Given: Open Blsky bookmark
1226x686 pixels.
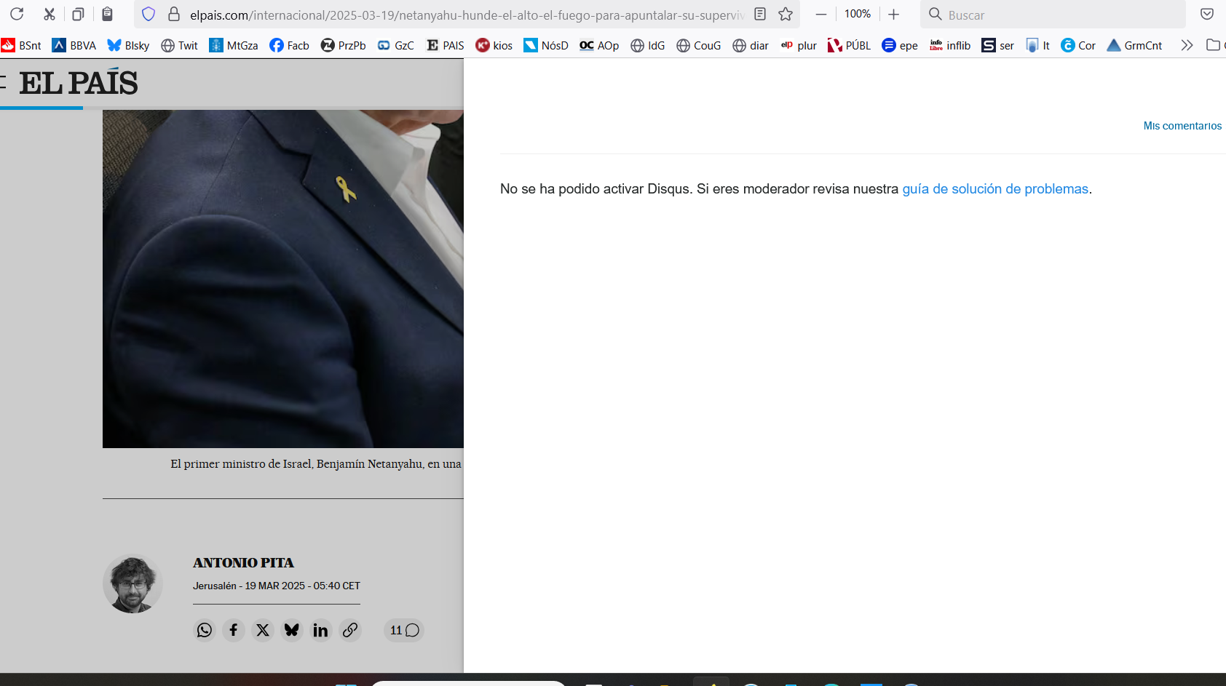Looking at the screenshot, I should (x=128, y=45).
